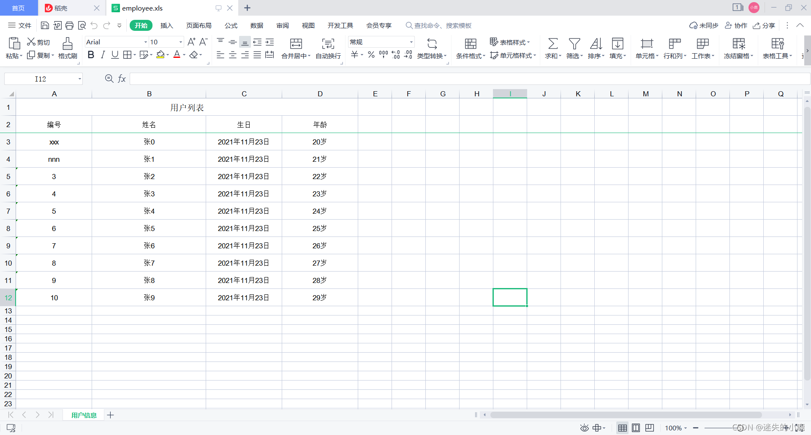Viewport: 811px width, 435px height.
Task: Click the Sort (排序) icon
Action: (596, 43)
